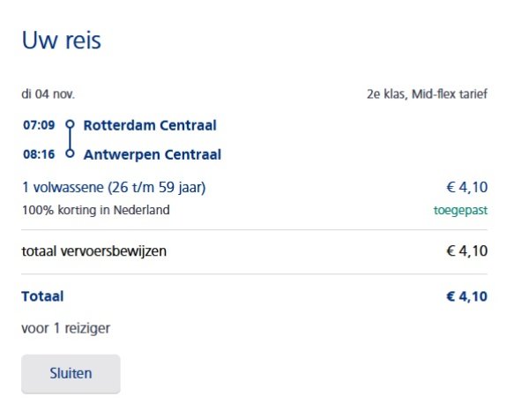The width and height of the screenshot is (529, 411).
Task: Click '100% korting in Nederland' text
Action: coord(95,210)
